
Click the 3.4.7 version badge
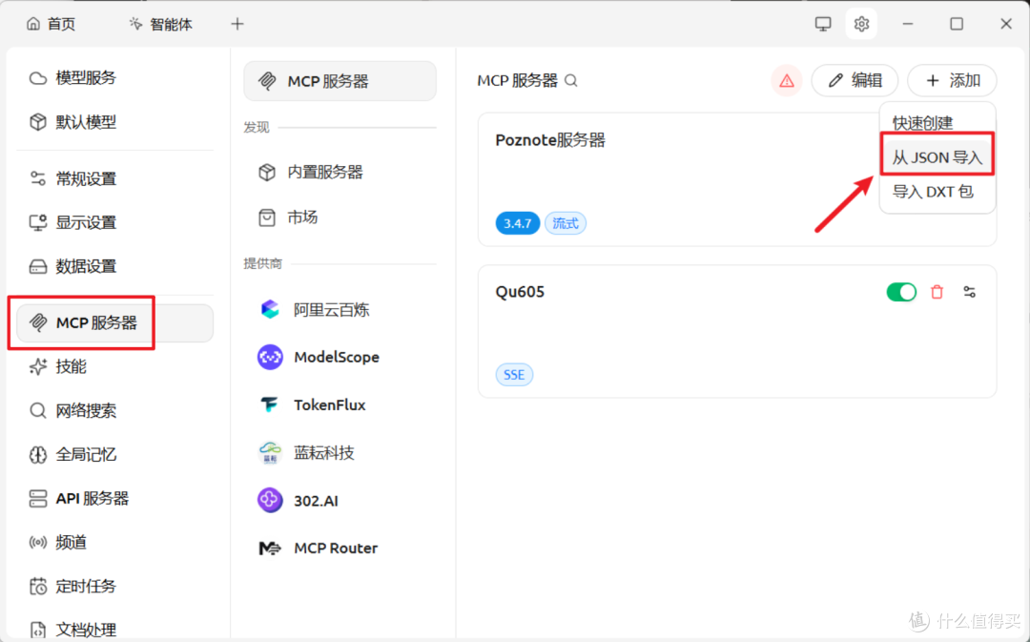pos(518,223)
